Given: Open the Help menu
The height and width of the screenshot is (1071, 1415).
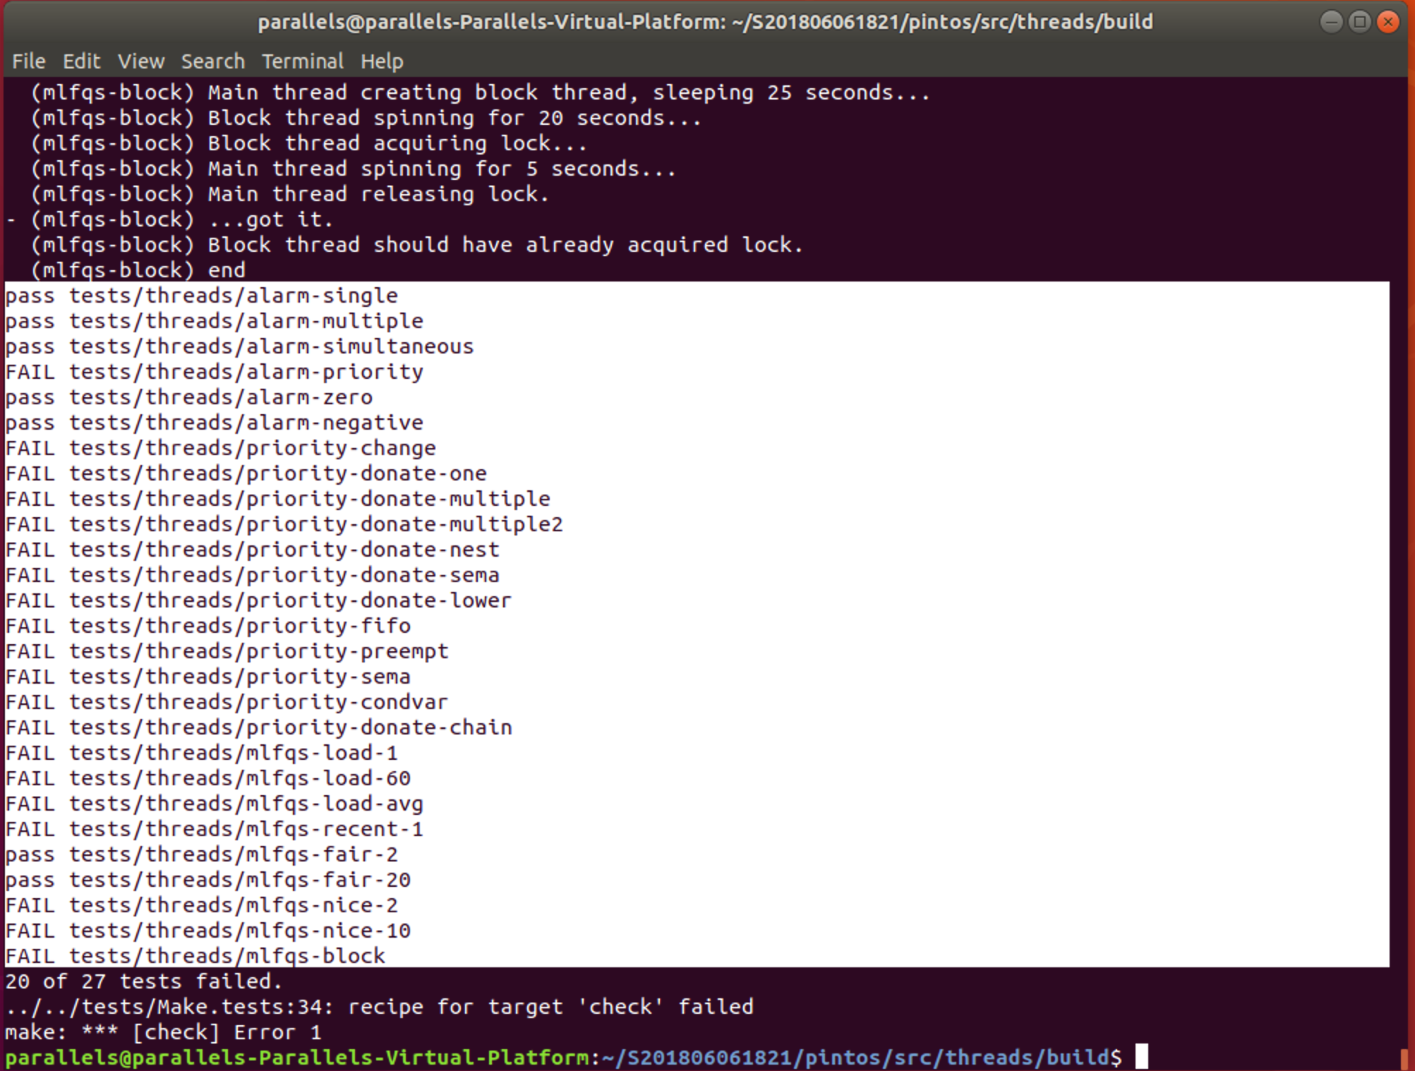Looking at the screenshot, I should click(x=382, y=61).
